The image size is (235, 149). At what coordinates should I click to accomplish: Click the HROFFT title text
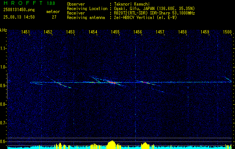[23, 3]
